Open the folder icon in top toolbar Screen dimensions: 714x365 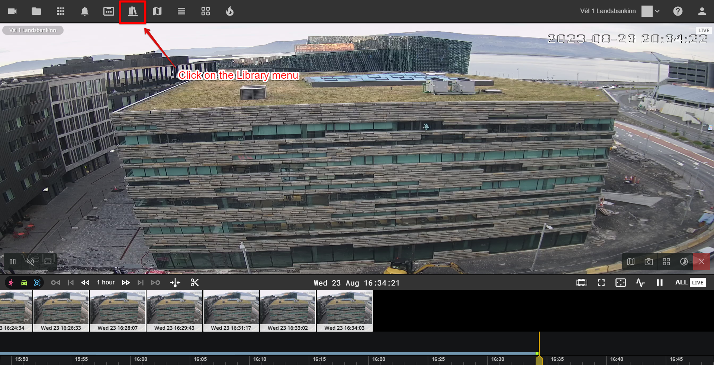(36, 12)
